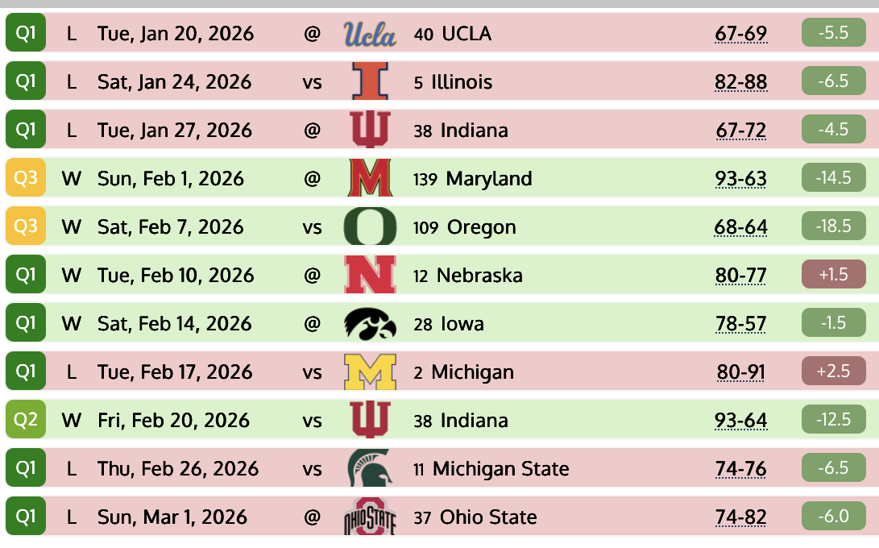Click the +2.5 spread badge for Michigan
879x548 pixels.
point(834,372)
